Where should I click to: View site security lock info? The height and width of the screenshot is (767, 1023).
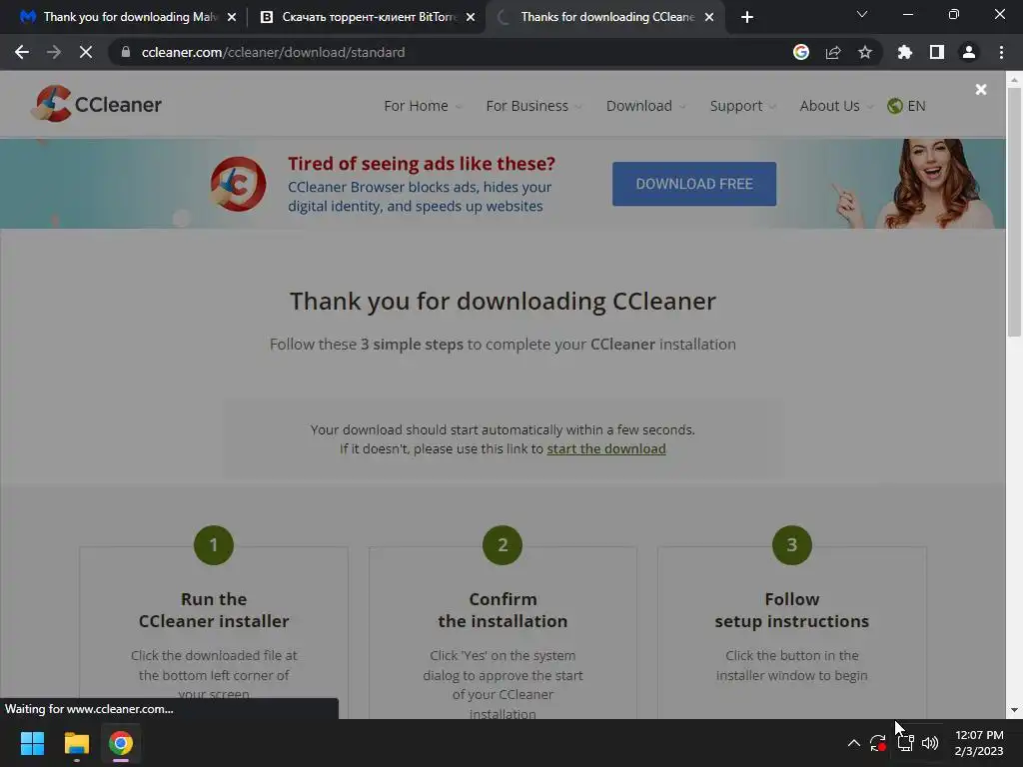[x=126, y=52]
